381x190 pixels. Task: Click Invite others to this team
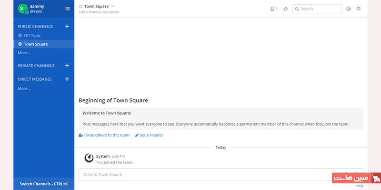[106, 135]
